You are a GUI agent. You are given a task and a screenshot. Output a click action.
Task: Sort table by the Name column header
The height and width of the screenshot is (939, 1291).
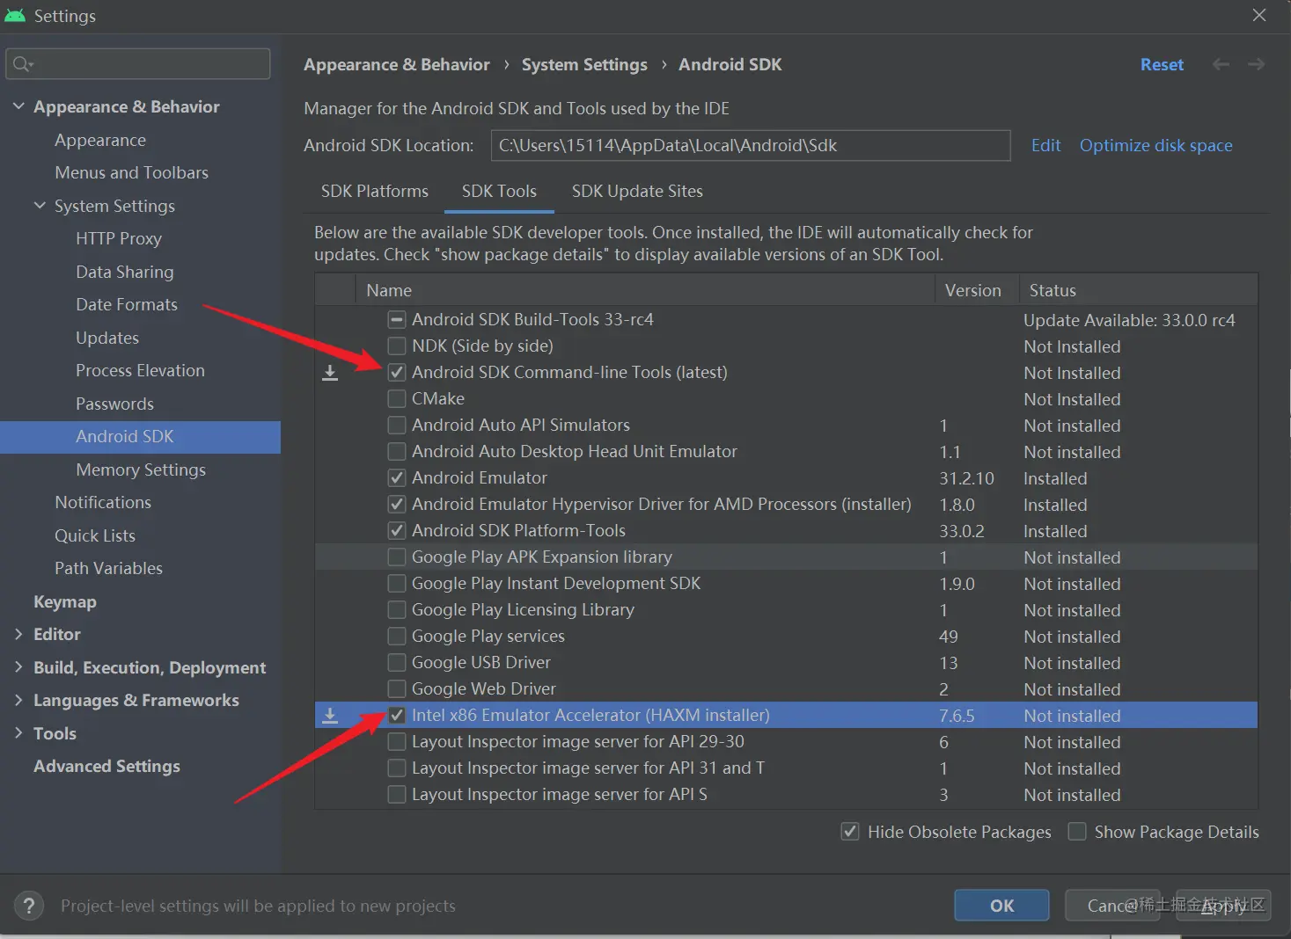point(645,290)
